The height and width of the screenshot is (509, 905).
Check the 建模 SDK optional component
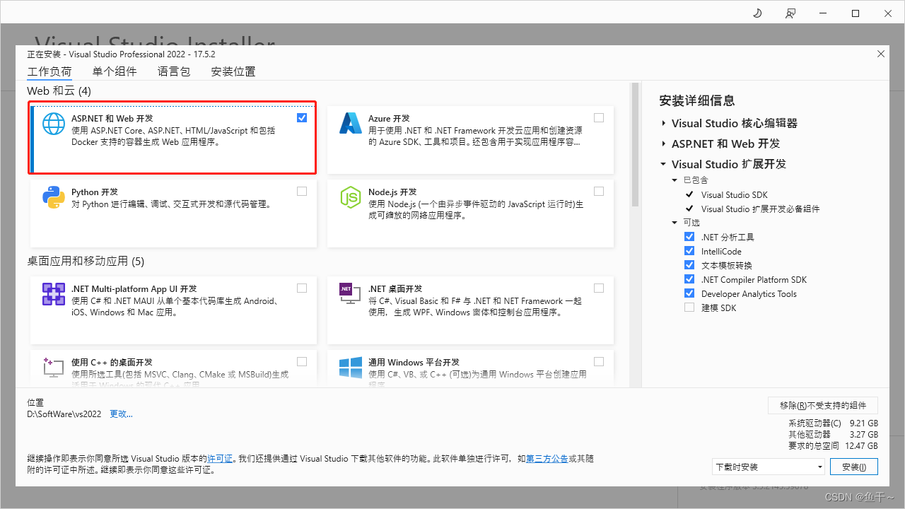[689, 308]
